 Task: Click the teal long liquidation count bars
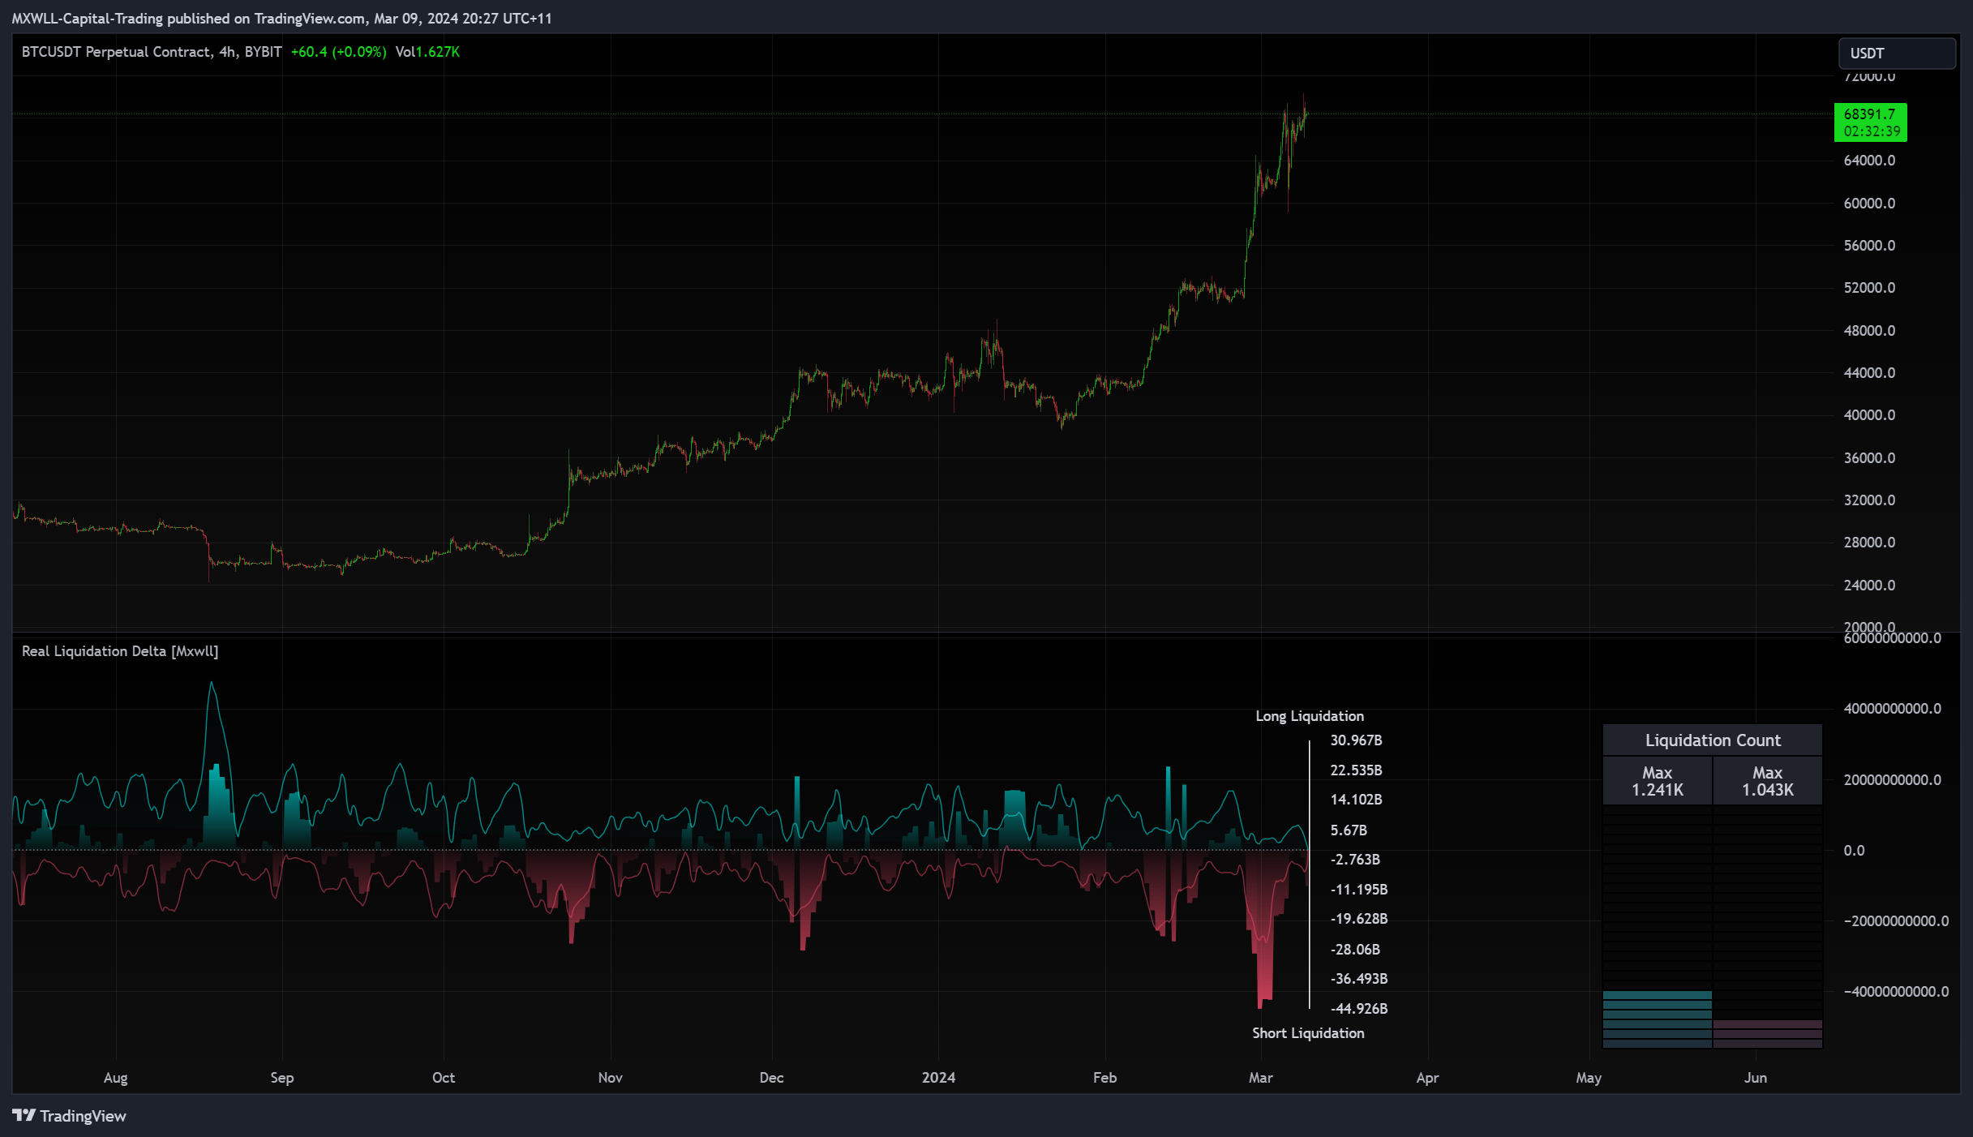(1658, 1019)
